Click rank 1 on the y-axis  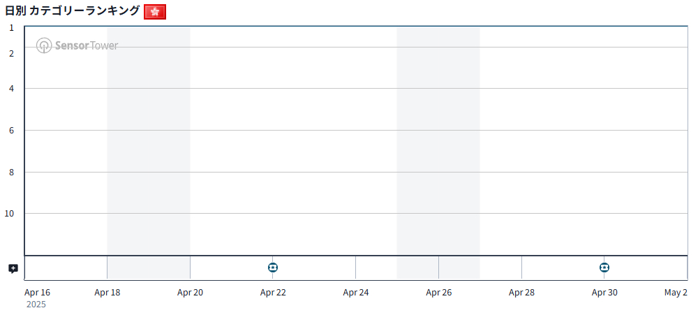click(11, 28)
